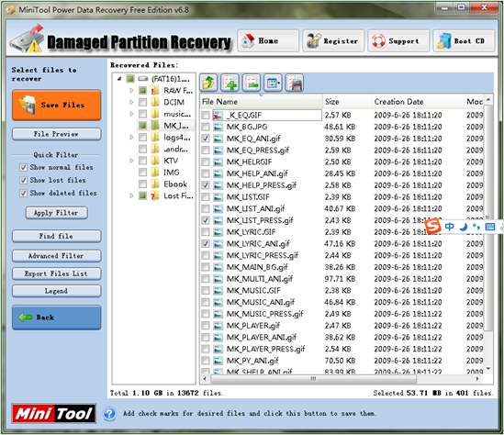Click the MK_MAIN_BG.gif file icon
504x435 pixels.
click(x=218, y=267)
